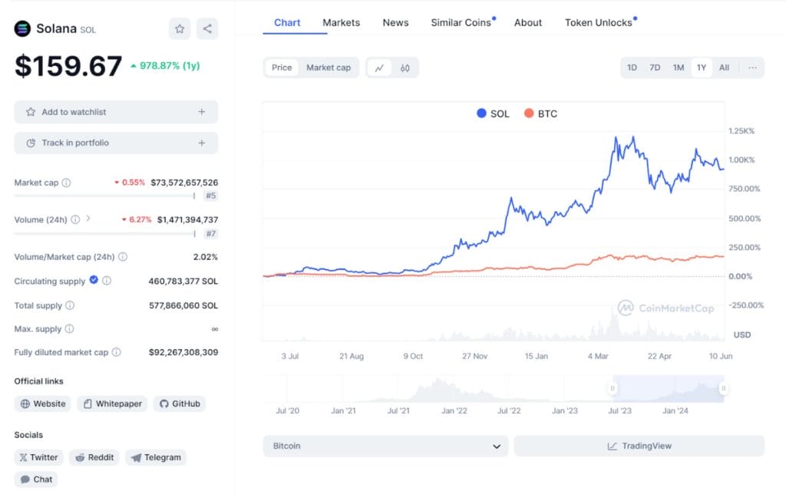The width and height of the screenshot is (786, 497).
Task: Open the TradingView chart button
Action: tap(639, 446)
